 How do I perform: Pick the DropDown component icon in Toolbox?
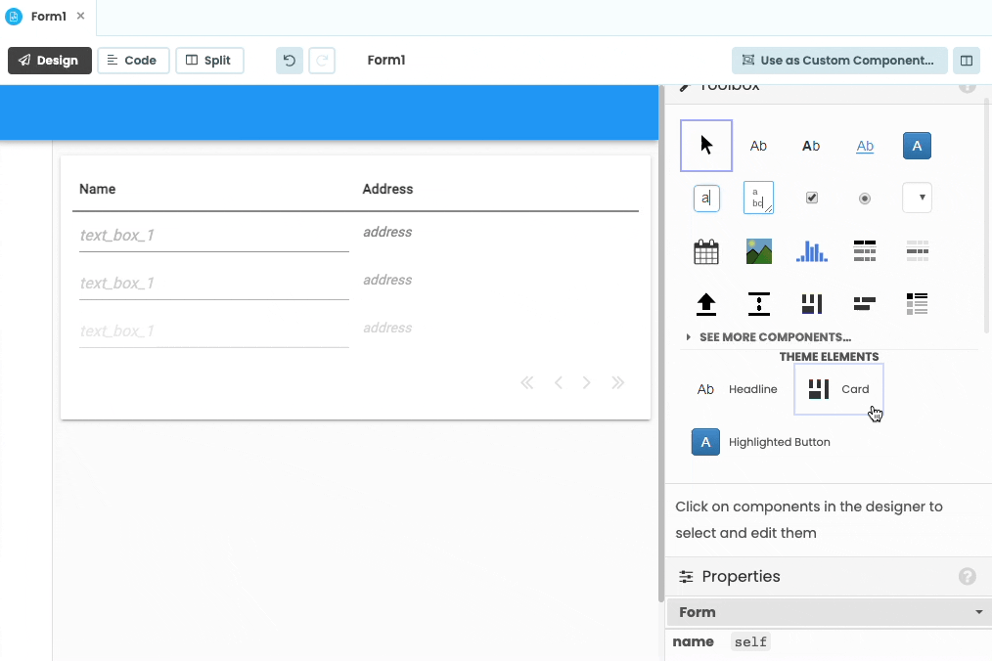(x=917, y=198)
